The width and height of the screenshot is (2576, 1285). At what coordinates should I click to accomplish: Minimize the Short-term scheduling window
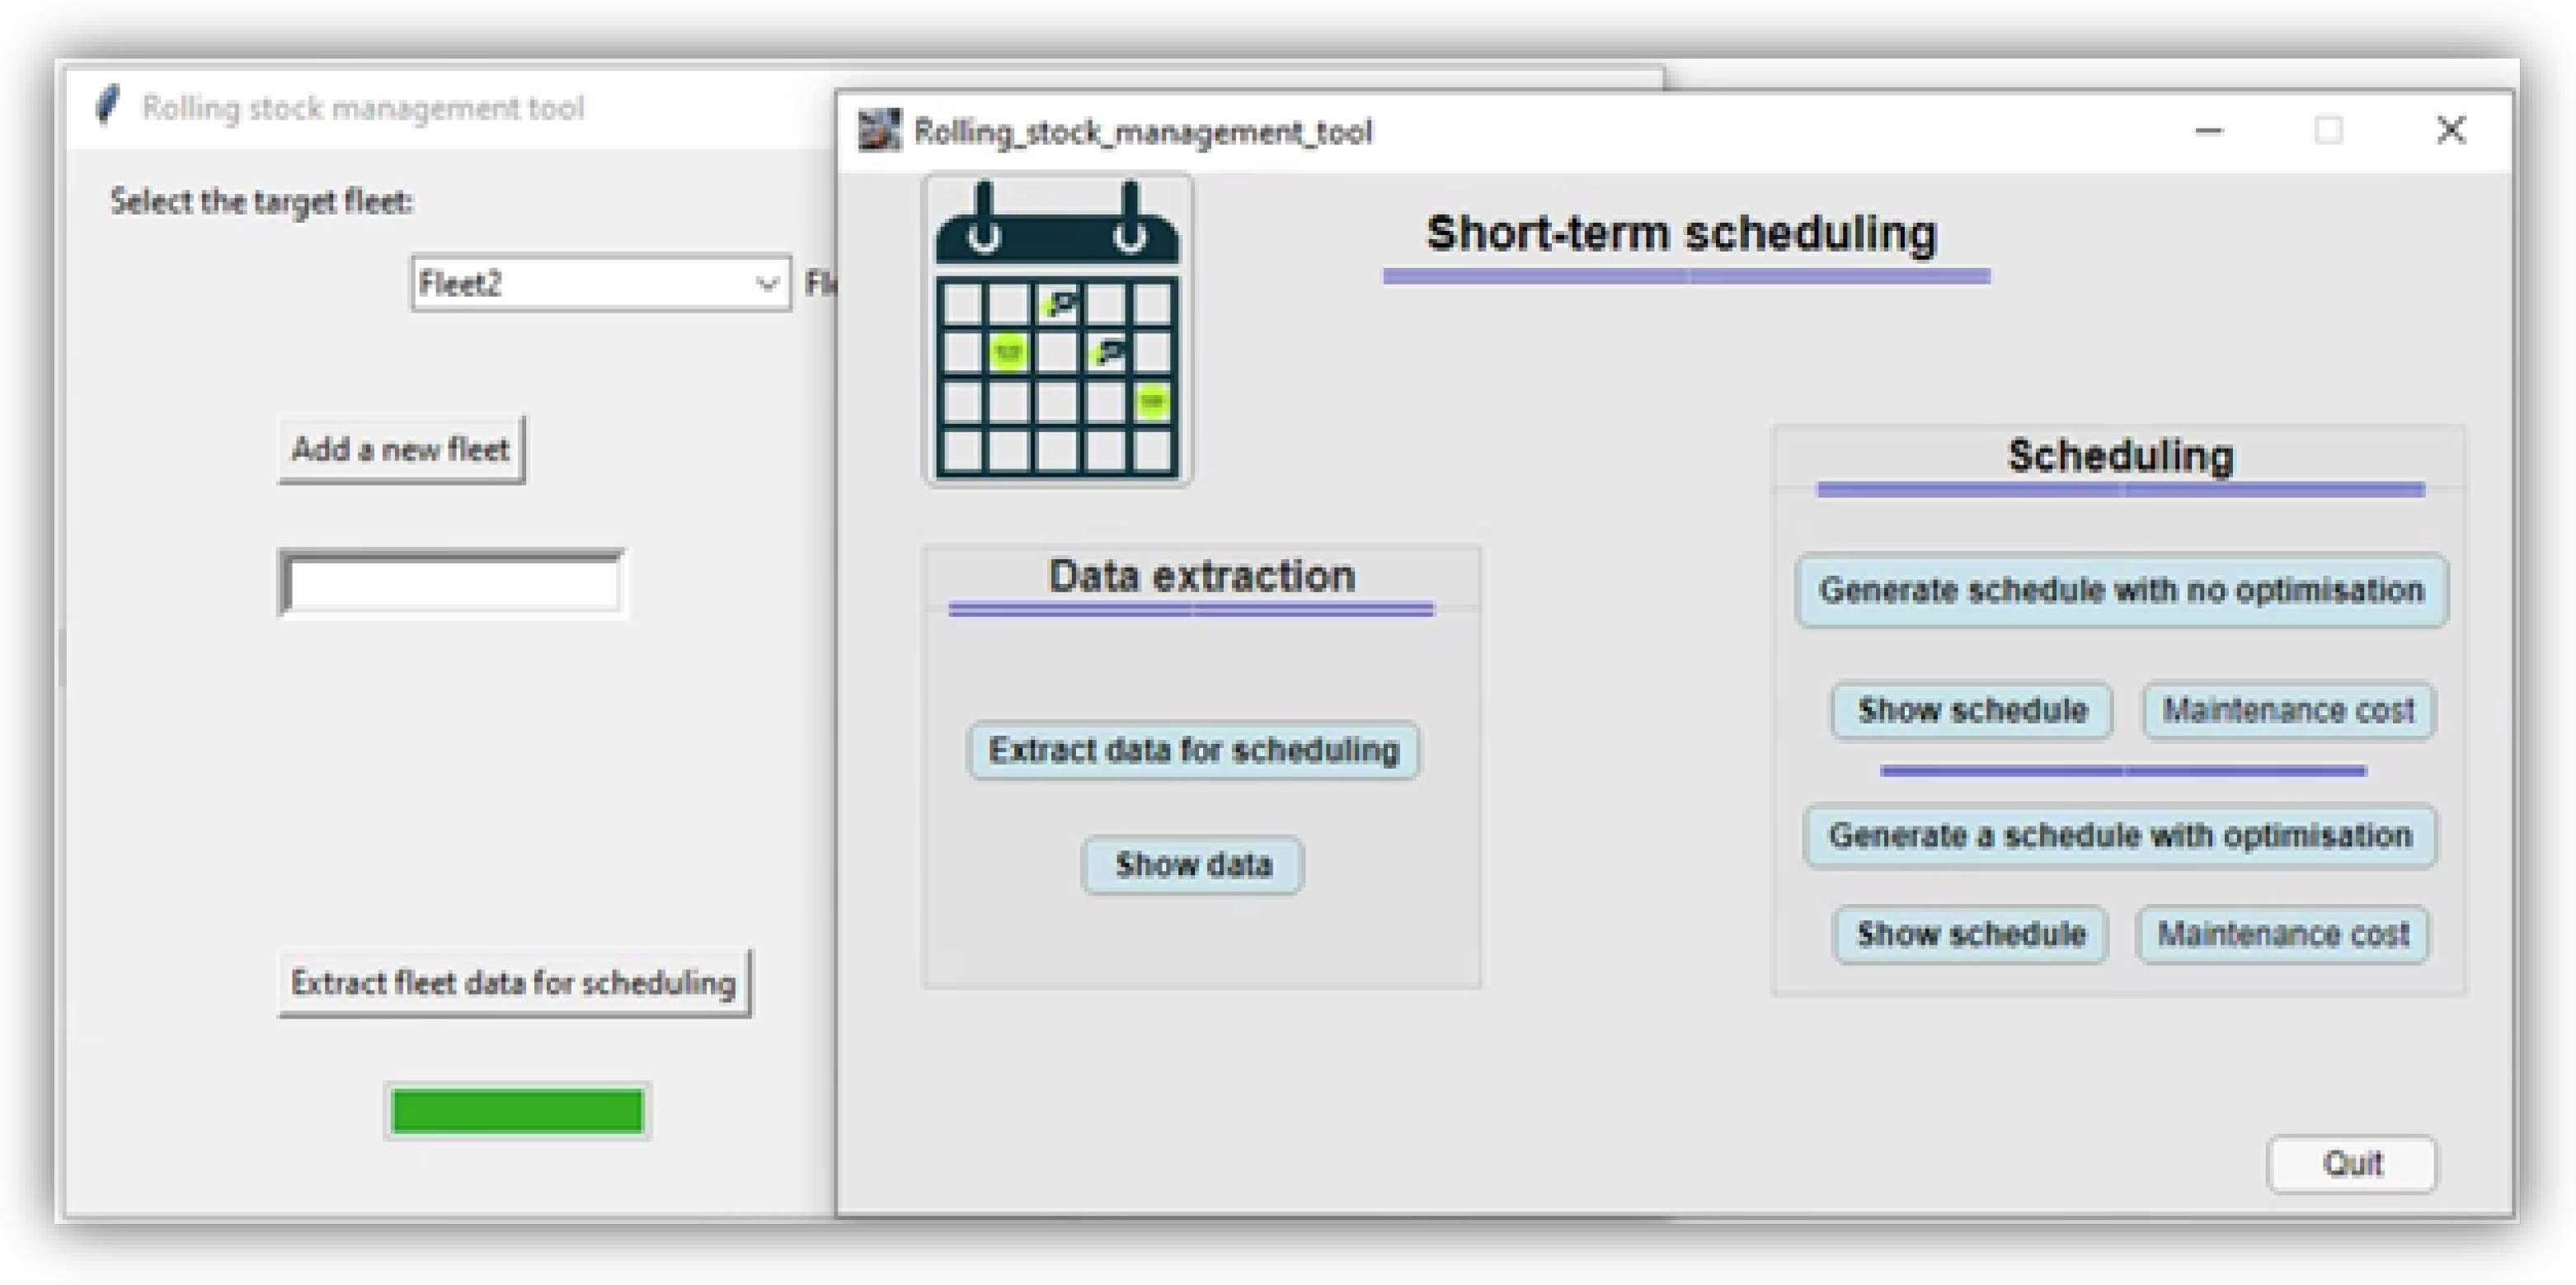tap(2208, 130)
